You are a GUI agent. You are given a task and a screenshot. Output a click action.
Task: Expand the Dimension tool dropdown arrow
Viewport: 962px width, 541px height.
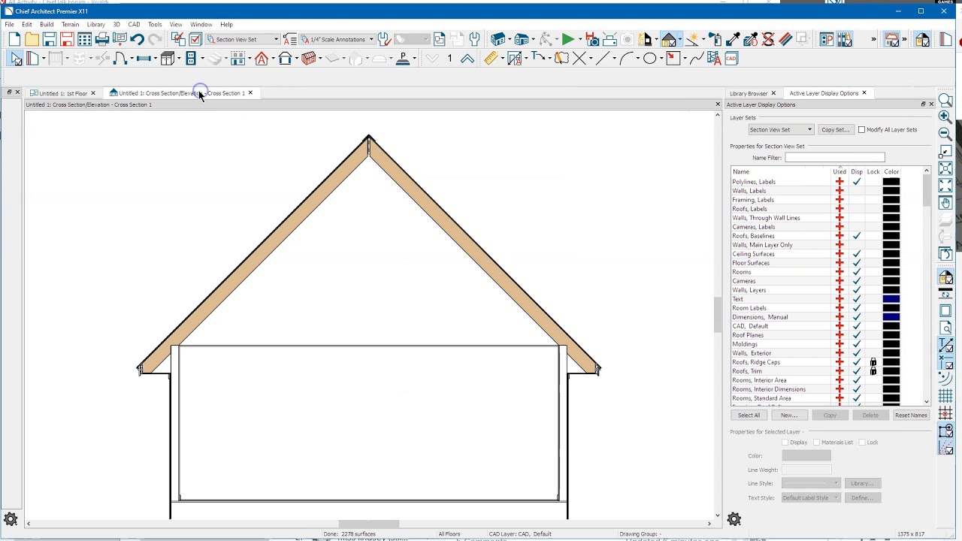tap(501, 59)
